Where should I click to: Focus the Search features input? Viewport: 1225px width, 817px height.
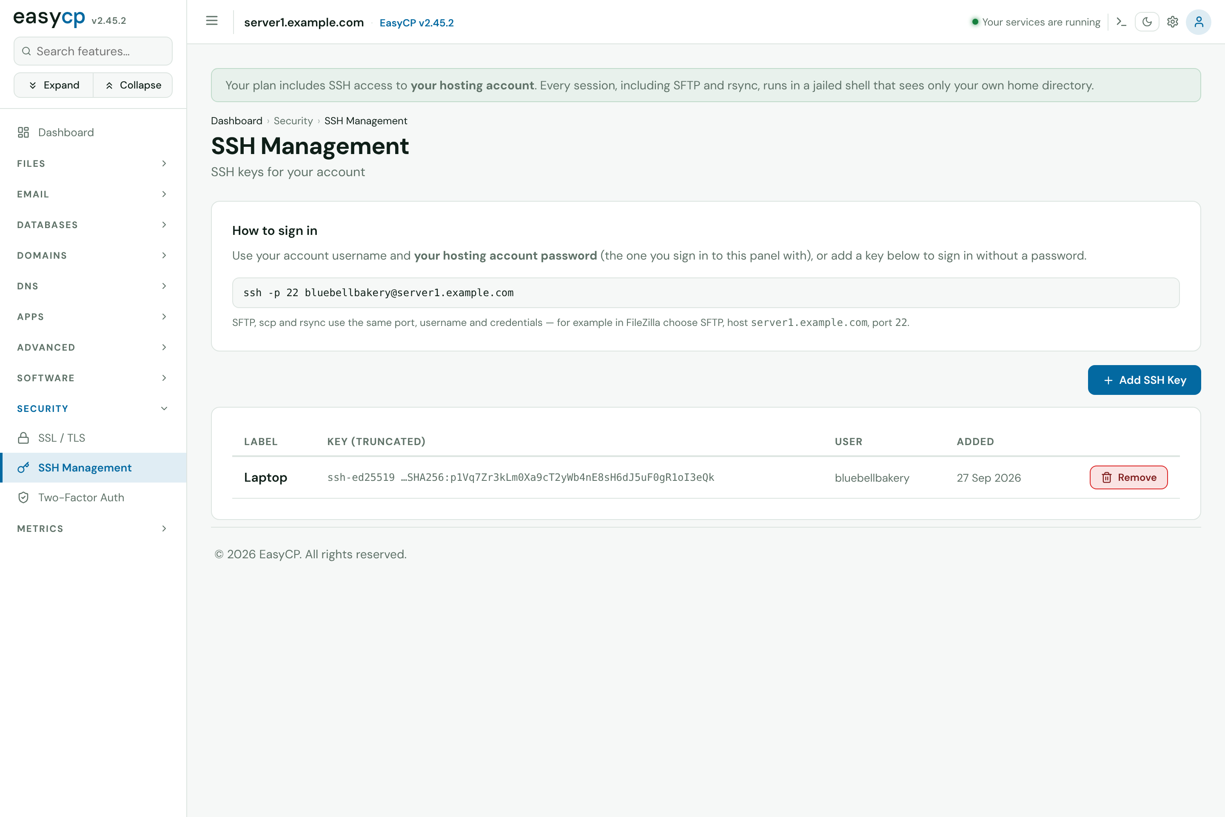[x=93, y=51]
